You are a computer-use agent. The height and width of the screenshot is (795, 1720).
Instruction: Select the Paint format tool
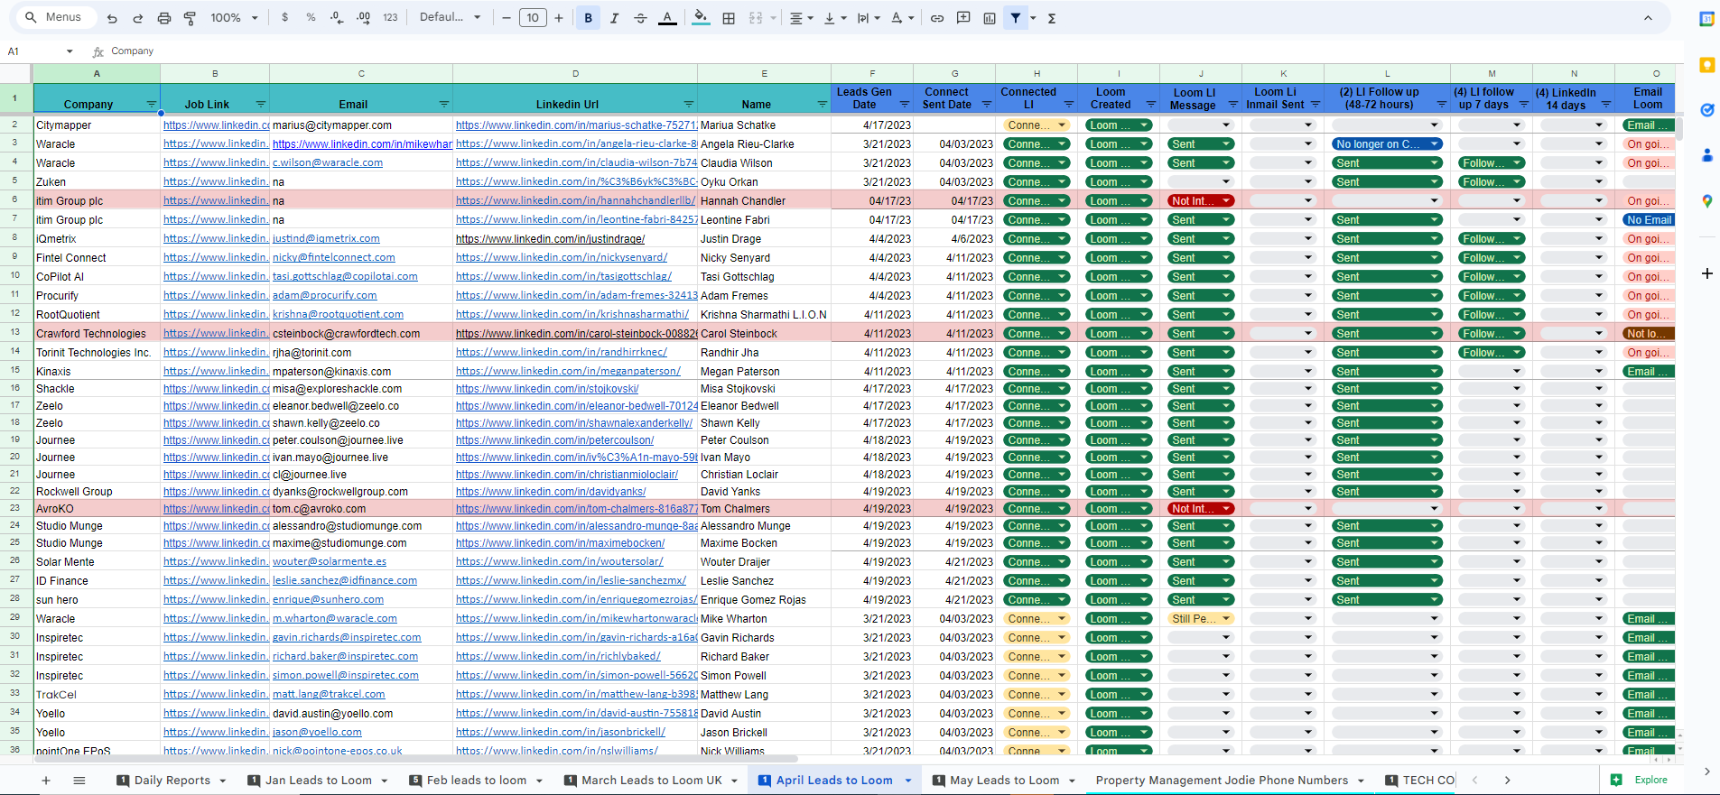(x=190, y=18)
